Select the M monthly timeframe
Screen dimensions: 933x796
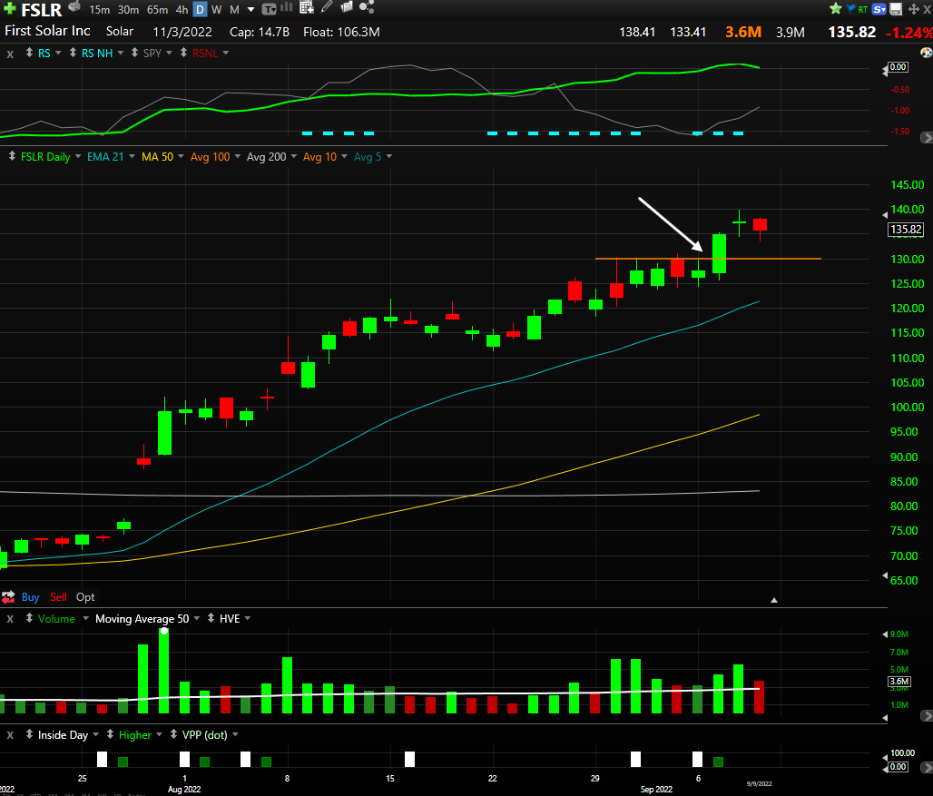(x=234, y=9)
